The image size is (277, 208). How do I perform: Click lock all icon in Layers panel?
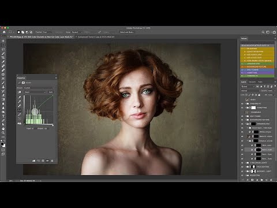[x=259, y=95]
